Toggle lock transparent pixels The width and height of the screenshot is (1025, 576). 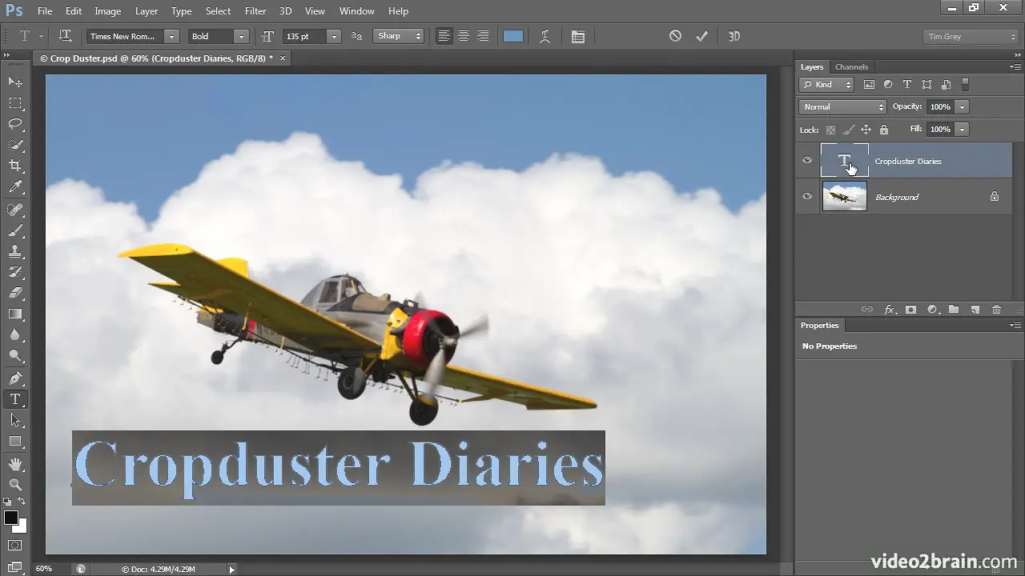click(830, 130)
